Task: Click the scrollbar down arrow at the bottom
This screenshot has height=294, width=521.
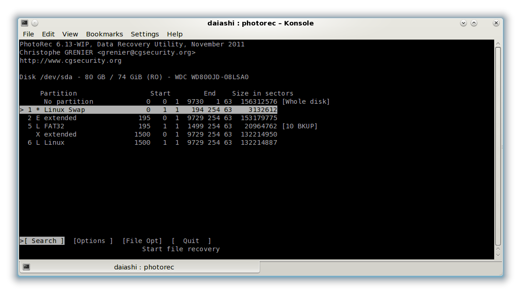Action: pyautogui.click(x=498, y=255)
